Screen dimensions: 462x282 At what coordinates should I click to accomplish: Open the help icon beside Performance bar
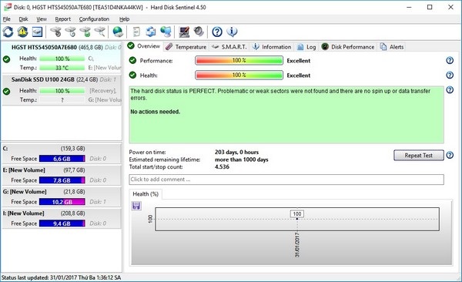pyautogui.click(x=450, y=60)
